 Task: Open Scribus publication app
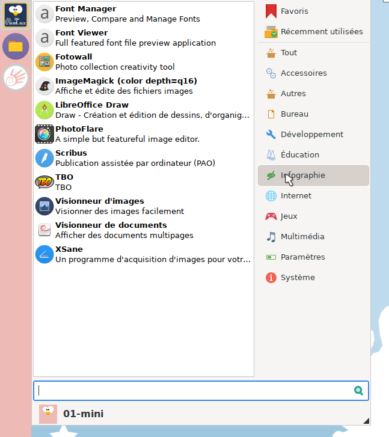click(x=144, y=158)
